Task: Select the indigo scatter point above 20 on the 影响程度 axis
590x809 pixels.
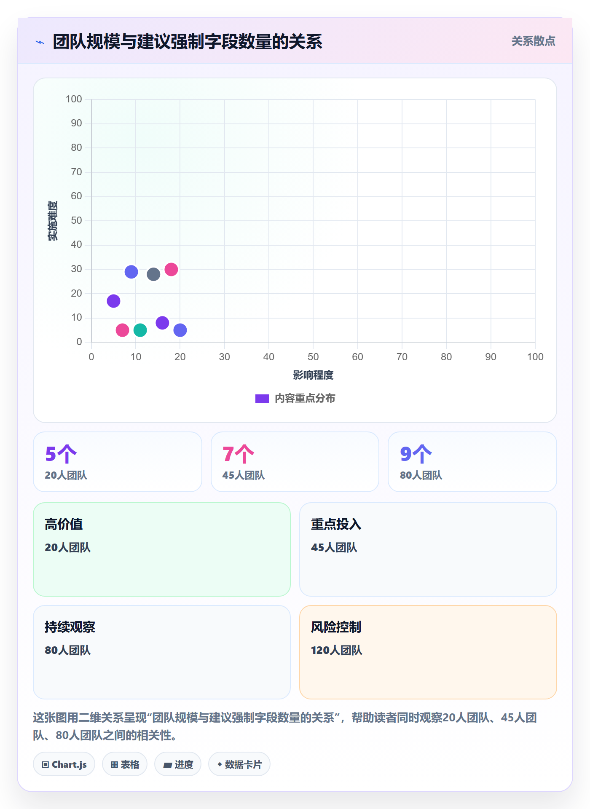Action: [180, 330]
